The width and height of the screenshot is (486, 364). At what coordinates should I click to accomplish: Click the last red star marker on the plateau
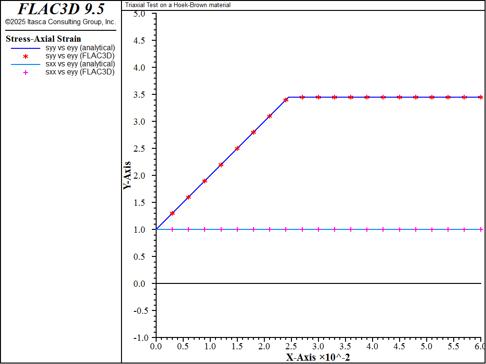click(480, 97)
